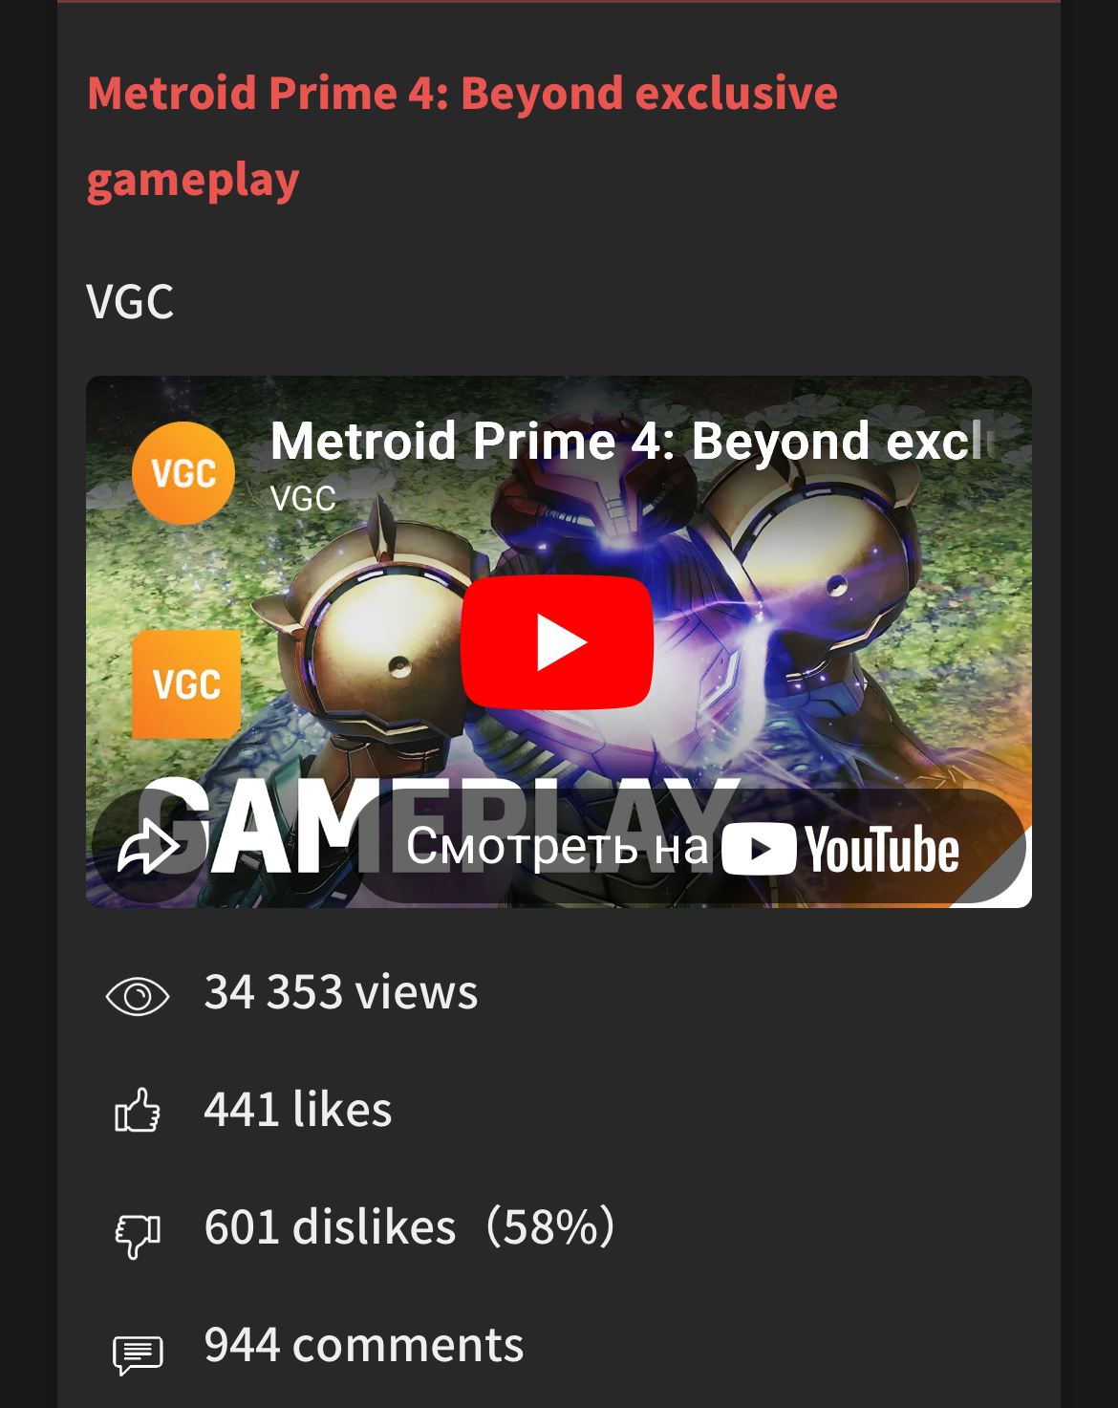Click the GAMEPLAY text on the thumbnail
The width and height of the screenshot is (1118, 1408).
[440, 828]
